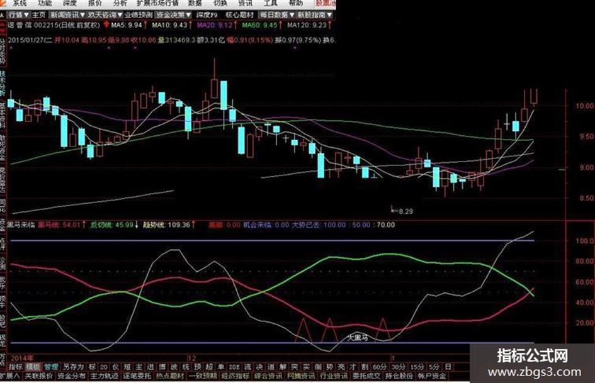Open the 帐户资金 tab
The width and height of the screenshot is (595, 383).
point(432,376)
